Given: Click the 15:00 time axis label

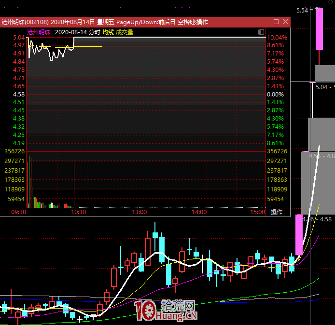Looking at the screenshot, I should pos(258,212).
